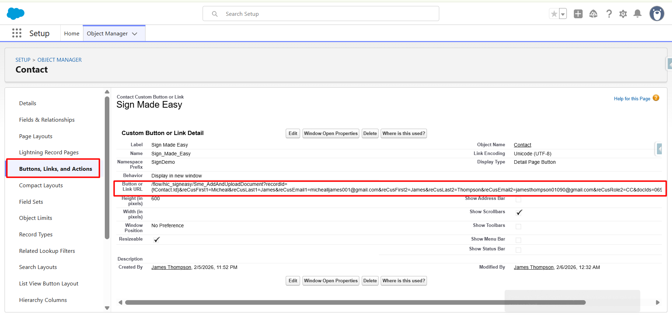
Task: Click the top Where is this used? button
Action: [404, 134]
